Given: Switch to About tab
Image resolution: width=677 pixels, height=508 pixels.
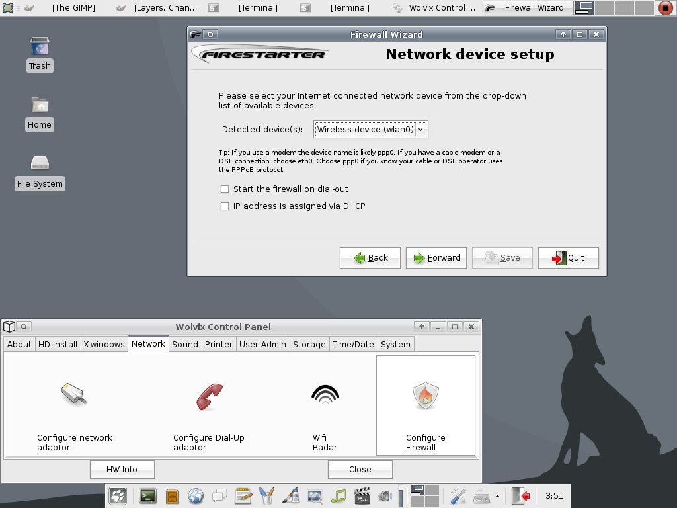Looking at the screenshot, I should [x=19, y=344].
